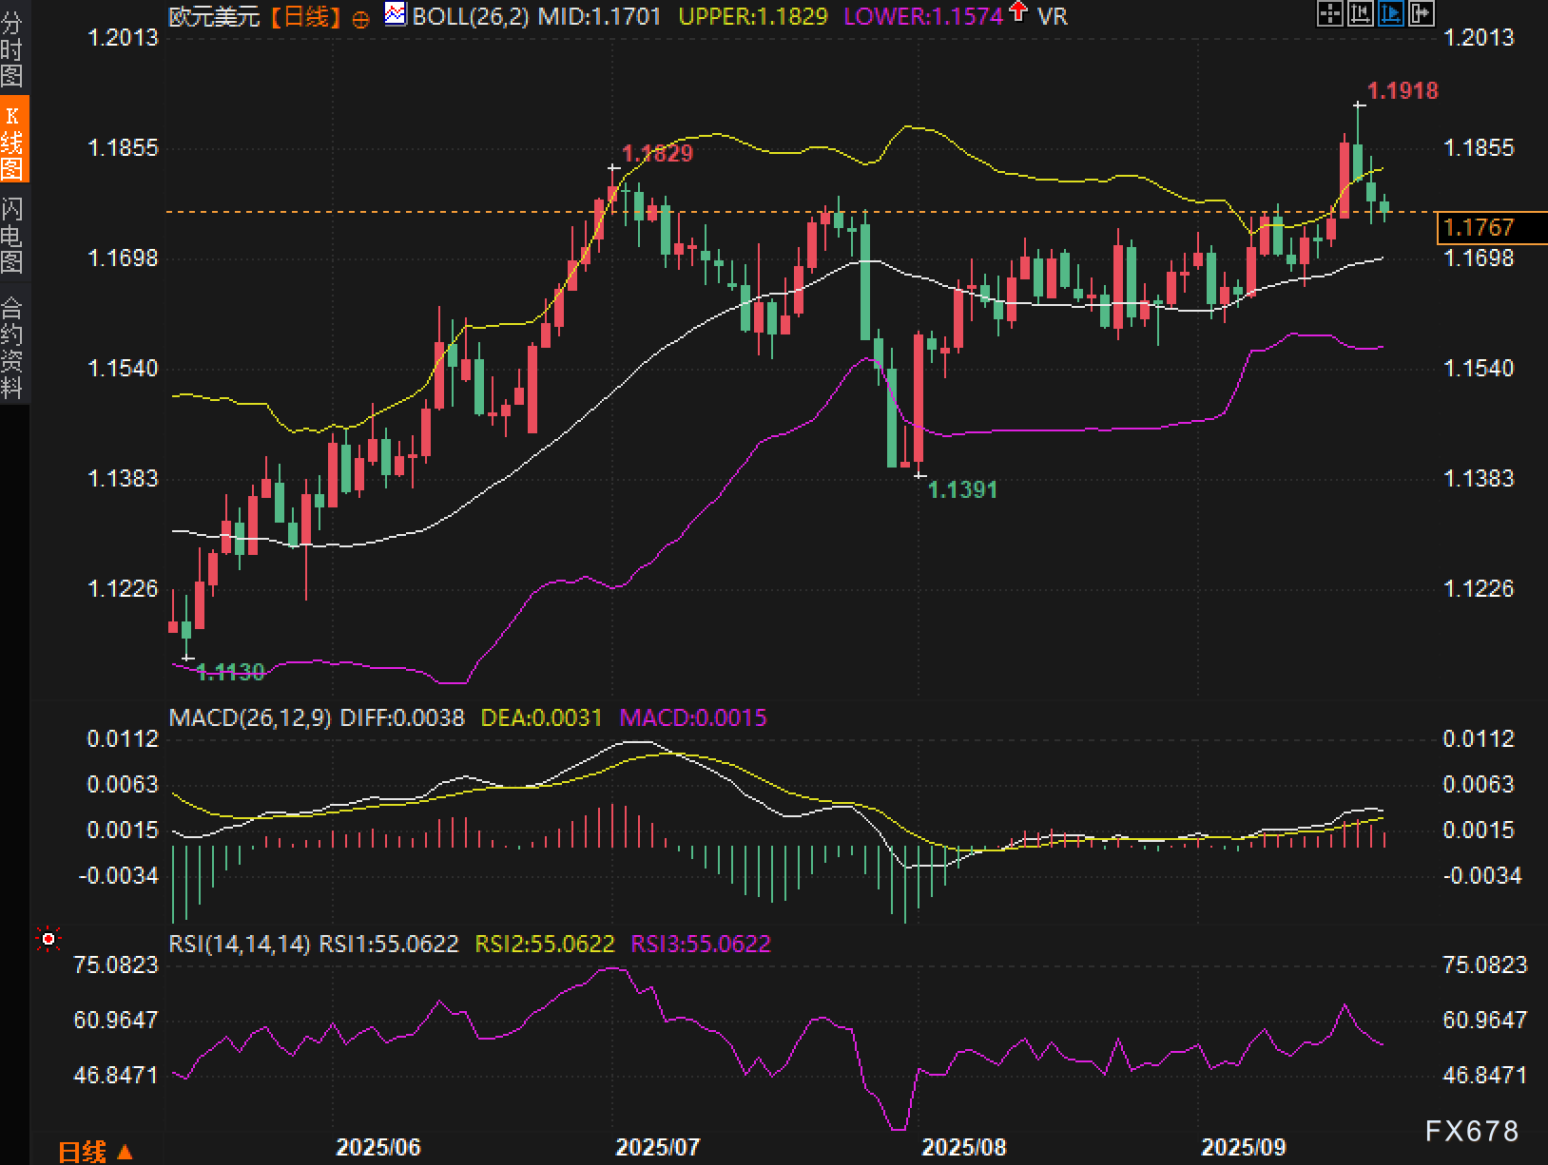Click the BOLL indicator chart icon
The image size is (1548, 1165).
click(396, 14)
